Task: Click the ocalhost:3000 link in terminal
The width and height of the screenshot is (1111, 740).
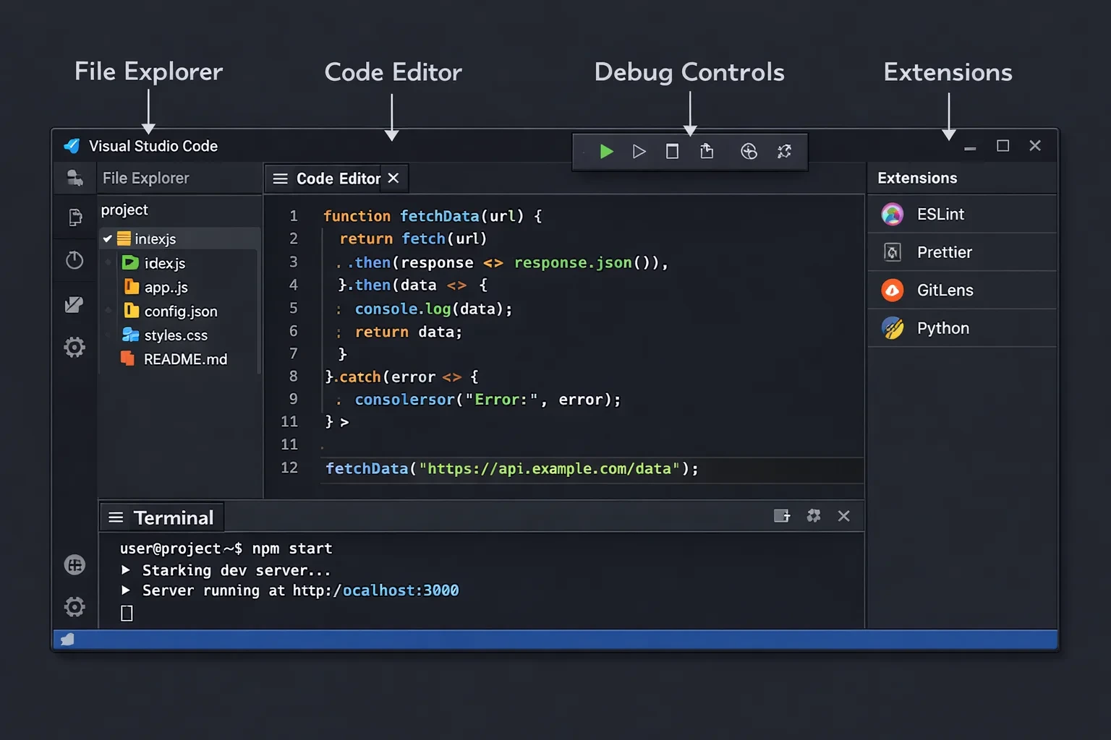Action: (401, 590)
